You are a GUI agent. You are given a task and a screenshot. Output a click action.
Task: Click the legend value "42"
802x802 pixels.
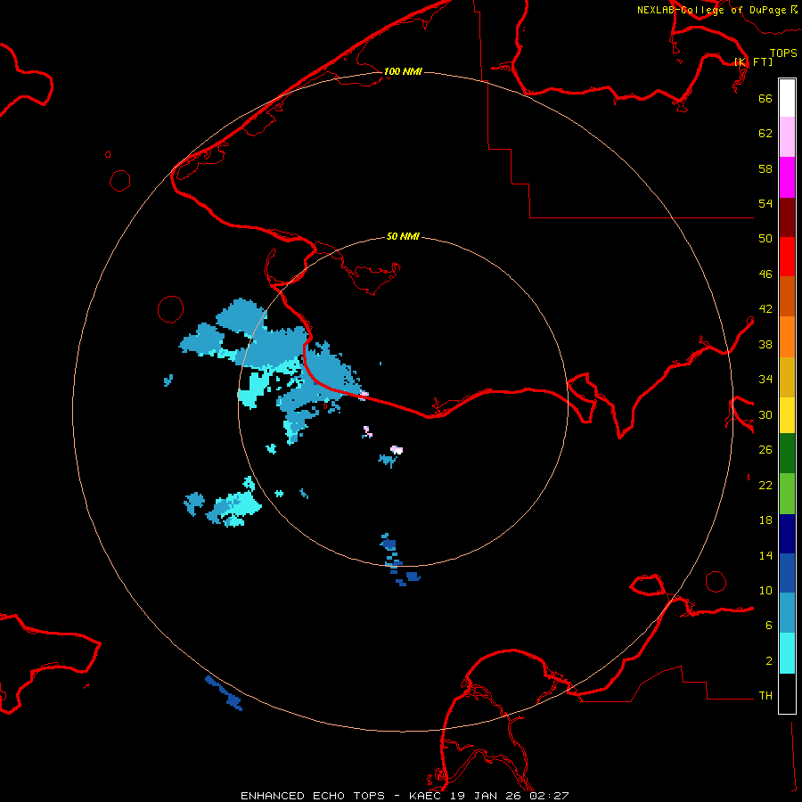(765, 309)
